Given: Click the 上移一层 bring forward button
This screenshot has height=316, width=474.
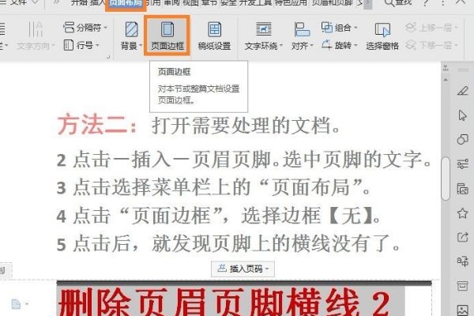Looking at the screenshot, I should coord(431,28).
